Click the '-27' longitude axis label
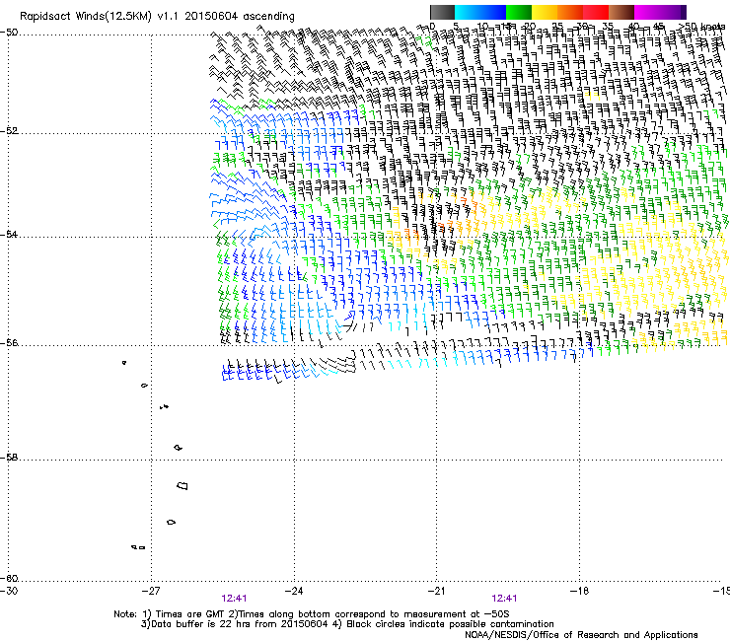Image resolution: width=730 pixels, height=641 pixels. (x=151, y=591)
